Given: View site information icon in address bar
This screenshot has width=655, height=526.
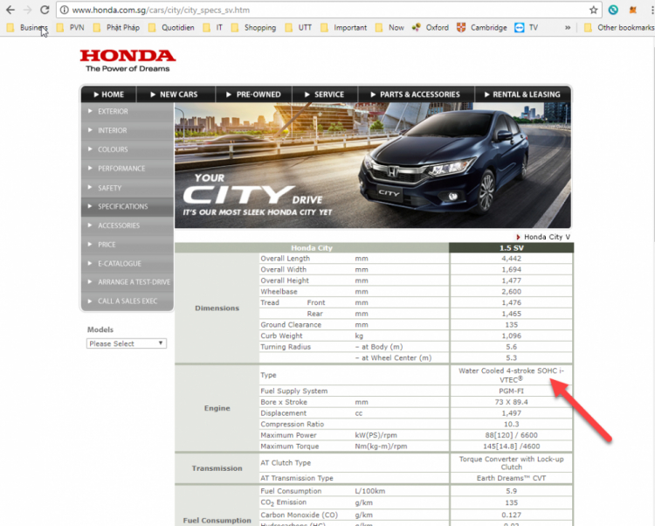Looking at the screenshot, I should pos(64,10).
